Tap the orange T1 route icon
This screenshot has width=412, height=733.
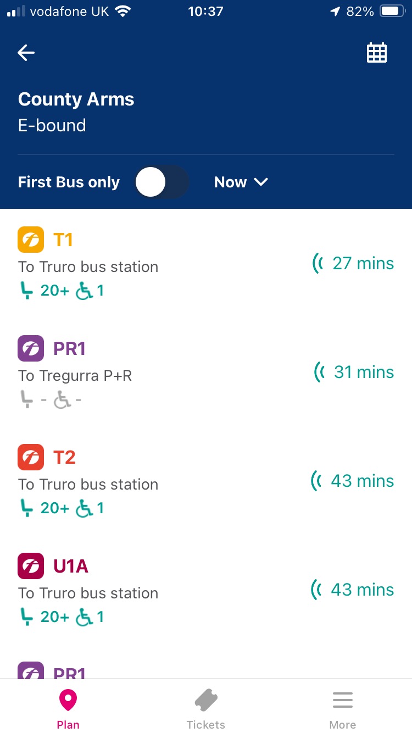(x=31, y=240)
